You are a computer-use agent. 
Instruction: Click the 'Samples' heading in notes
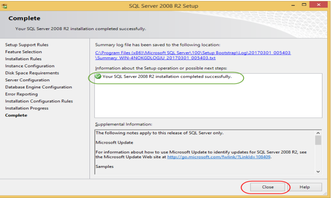pyautogui.click(x=105, y=166)
